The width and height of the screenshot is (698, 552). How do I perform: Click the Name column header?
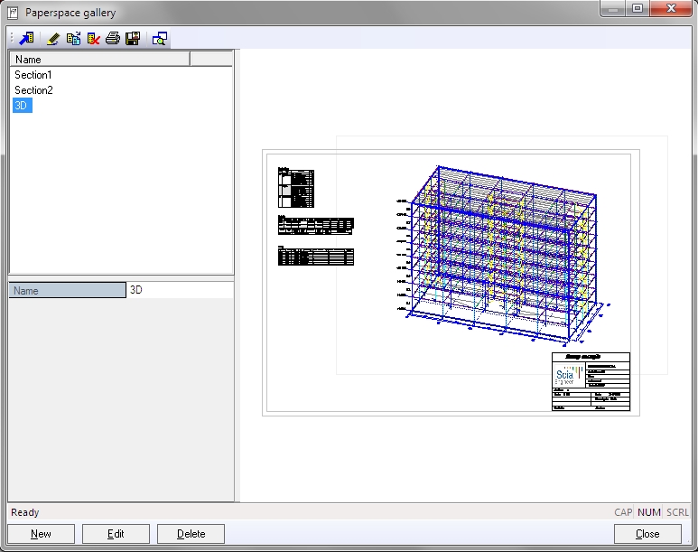[99, 59]
